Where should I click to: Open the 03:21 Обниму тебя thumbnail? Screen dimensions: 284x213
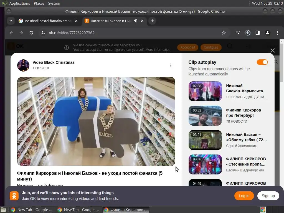pyautogui.click(x=205, y=140)
